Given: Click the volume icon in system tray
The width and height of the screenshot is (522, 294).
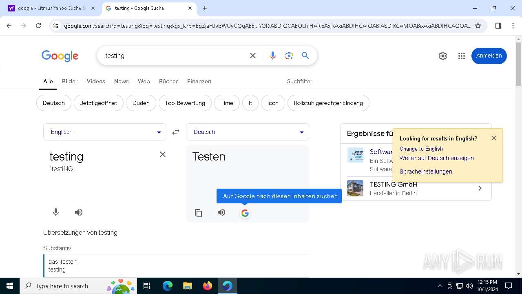Looking at the screenshot, I should tap(469, 286).
